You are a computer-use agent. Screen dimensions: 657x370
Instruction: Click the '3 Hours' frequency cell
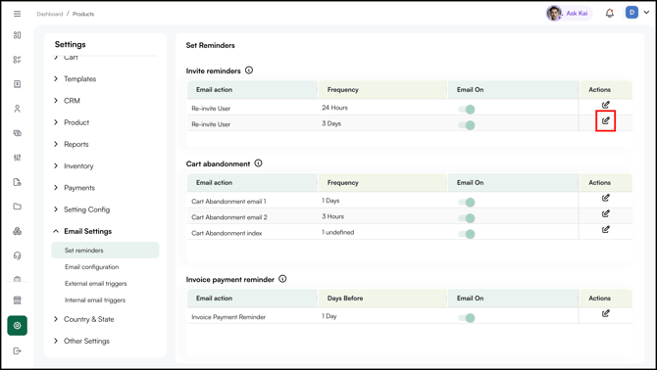(x=332, y=216)
